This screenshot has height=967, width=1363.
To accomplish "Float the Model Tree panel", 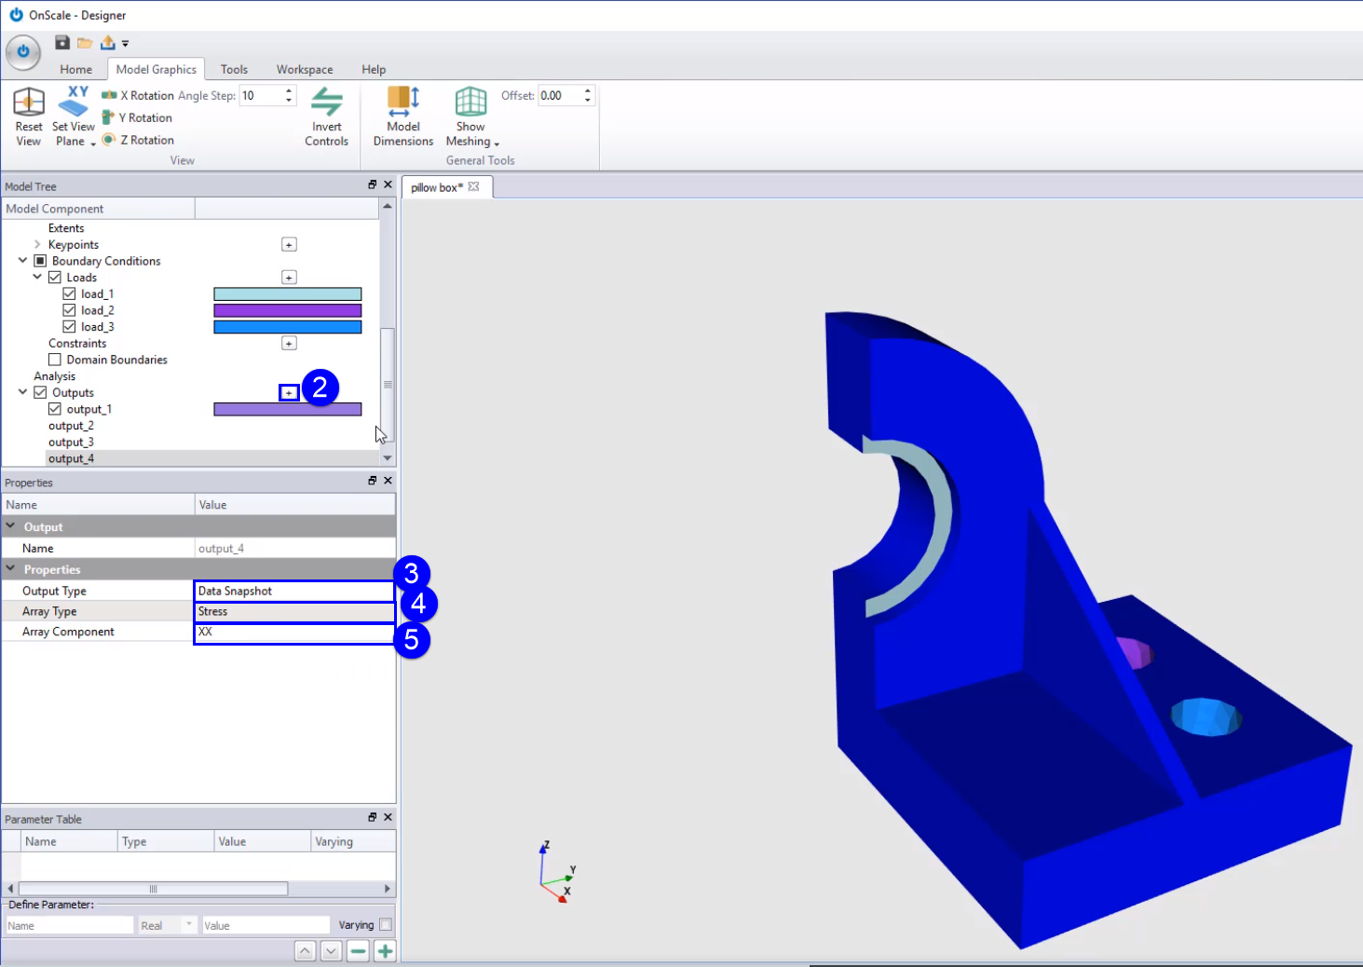I will (373, 184).
